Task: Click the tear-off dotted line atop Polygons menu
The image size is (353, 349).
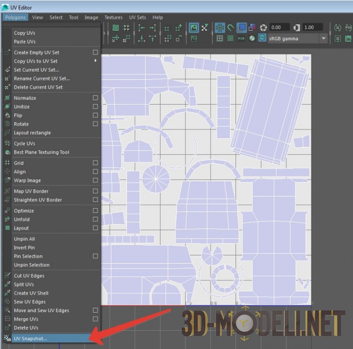Action: coord(51,24)
